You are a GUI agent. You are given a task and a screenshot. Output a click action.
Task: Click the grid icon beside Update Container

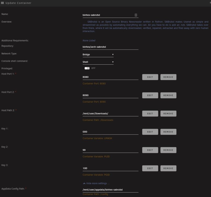tap(2, 3)
